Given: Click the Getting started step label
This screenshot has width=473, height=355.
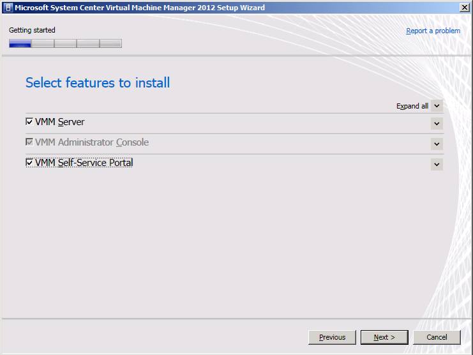Looking at the screenshot, I should 32,30.
